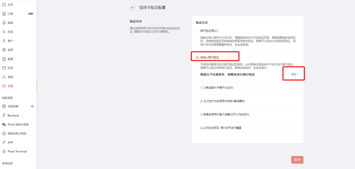Click the rule 距离该信用卡首次消费30天以内的支付
The width and height of the screenshot is (355, 169).
point(225,114)
